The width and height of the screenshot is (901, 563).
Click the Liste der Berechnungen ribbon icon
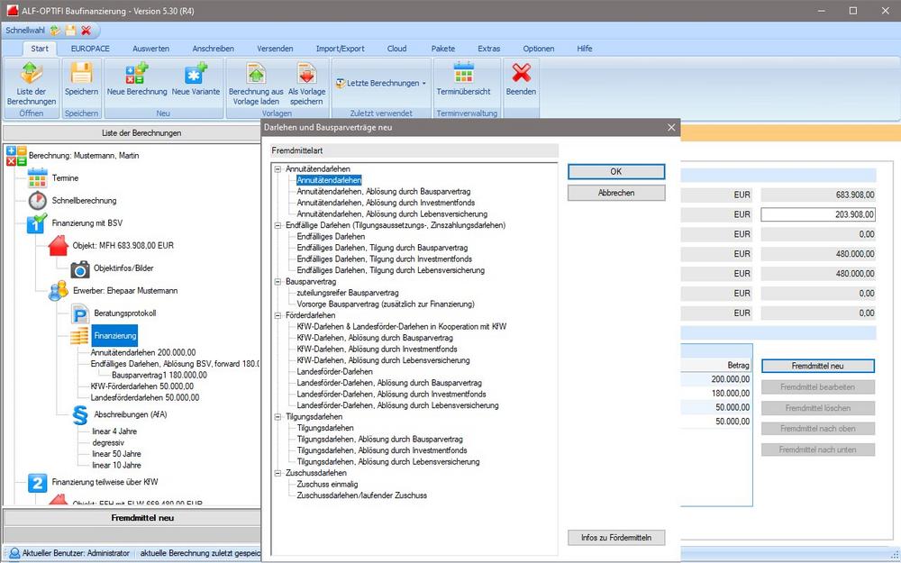pos(32,83)
